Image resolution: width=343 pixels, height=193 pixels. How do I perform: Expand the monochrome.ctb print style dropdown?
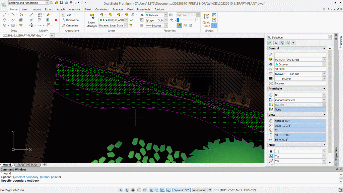coord(324,100)
